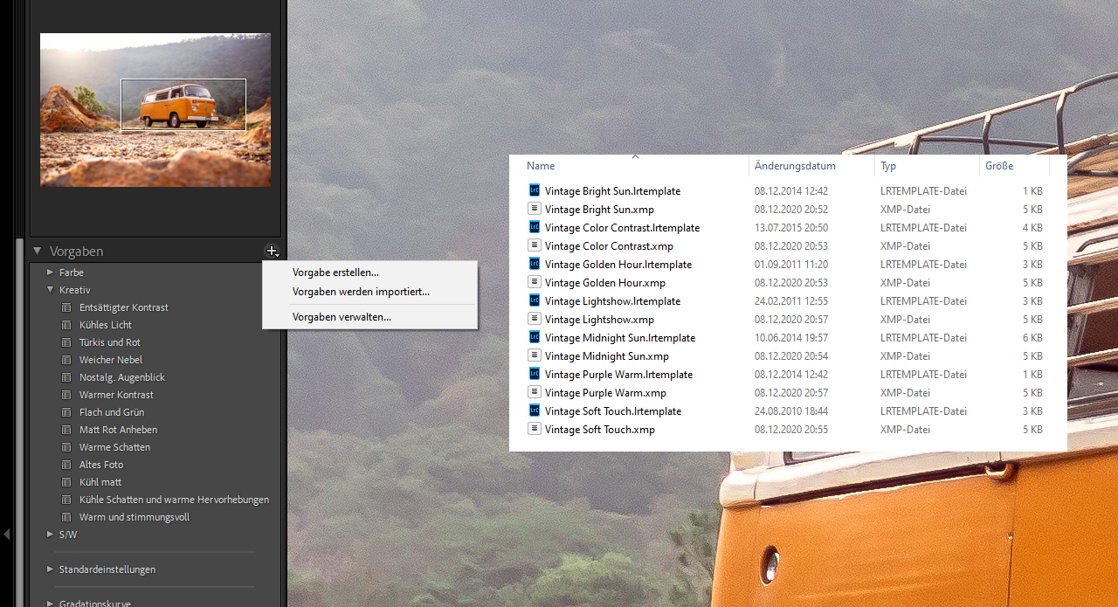Expand the S/W preset group
Image resolution: width=1118 pixels, height=607 pixels.
50,535
